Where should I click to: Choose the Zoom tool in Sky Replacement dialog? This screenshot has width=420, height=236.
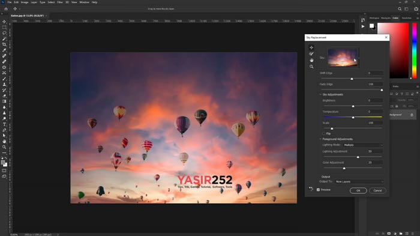[x=311, y=67]
